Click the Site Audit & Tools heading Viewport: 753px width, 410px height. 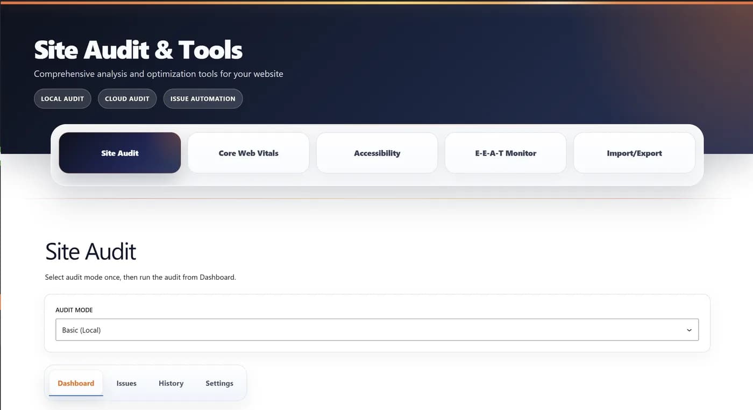[x=138, y=50]
